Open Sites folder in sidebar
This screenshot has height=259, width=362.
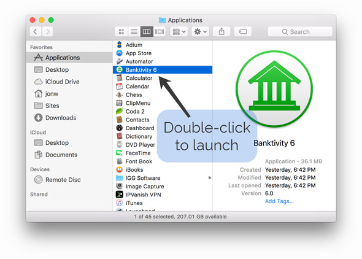(69, 106)
